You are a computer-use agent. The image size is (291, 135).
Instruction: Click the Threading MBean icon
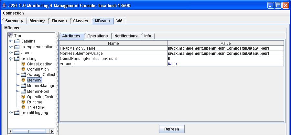click(x=23, y=107)
